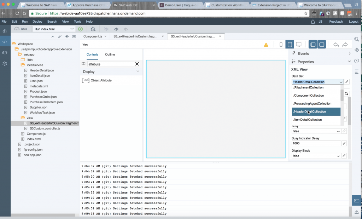Select /AttachmentCollection from the list

click(x=316, y=87)
